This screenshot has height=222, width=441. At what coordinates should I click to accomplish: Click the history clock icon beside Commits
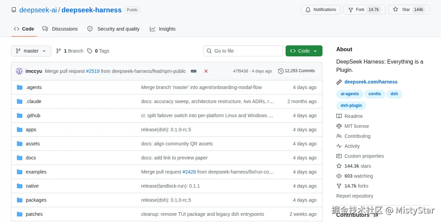[281, 71]
